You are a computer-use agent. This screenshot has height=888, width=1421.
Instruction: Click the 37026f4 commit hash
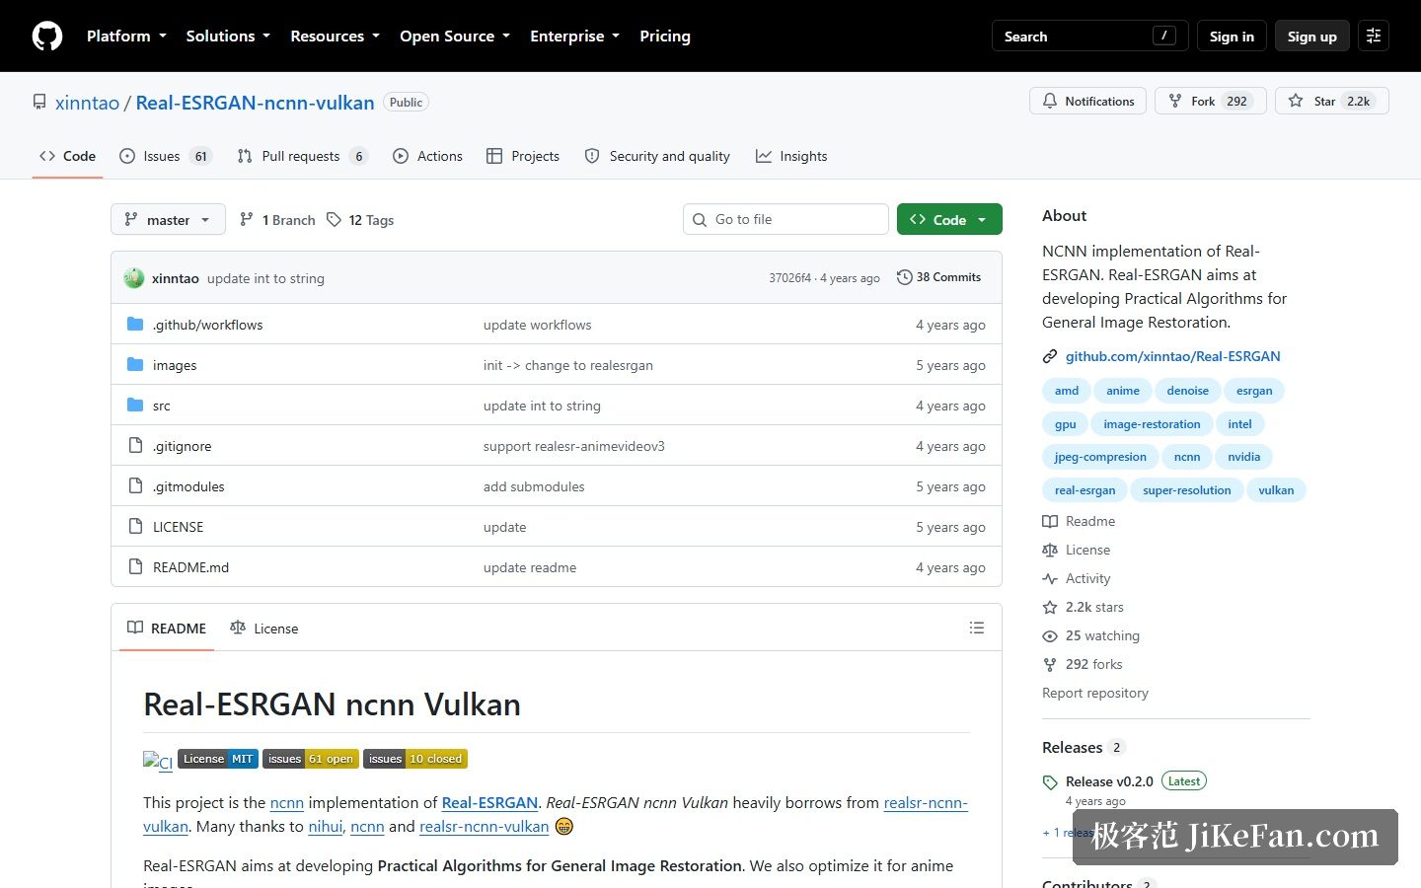click(789, 278)
